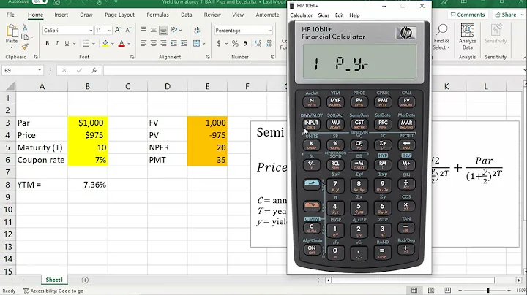Click the insert function fx icon
Viewport: 527px width, 295px height.
pos(94,70)
